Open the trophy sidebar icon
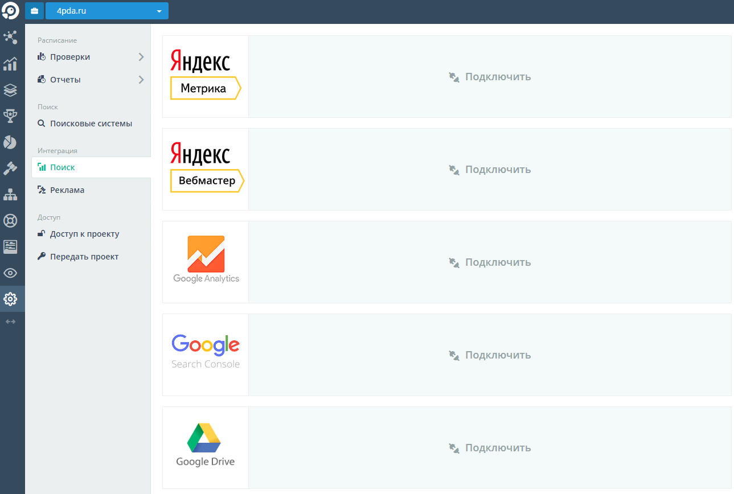734x494 pixels. (x=10, y=116)
